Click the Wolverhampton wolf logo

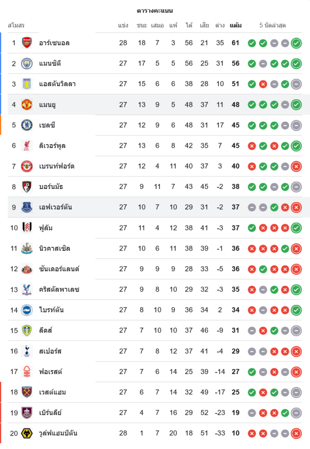pos(27,433)
